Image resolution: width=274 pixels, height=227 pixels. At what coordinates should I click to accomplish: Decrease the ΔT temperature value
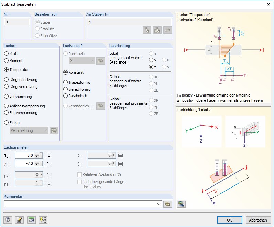(x=37, y=165)
